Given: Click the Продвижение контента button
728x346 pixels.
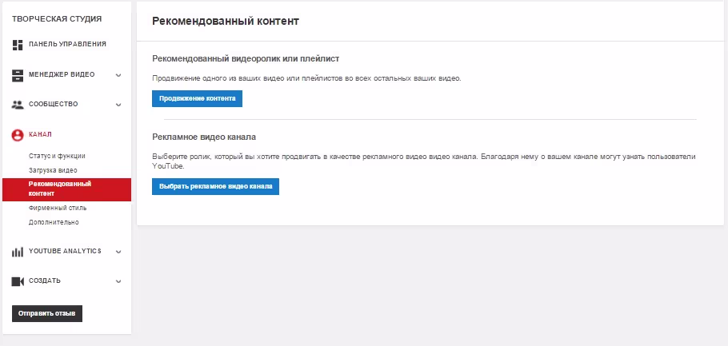Looking at the screenshot, I should [x=198, y=99].
